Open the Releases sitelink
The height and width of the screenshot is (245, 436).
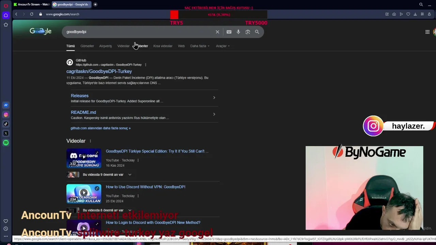coord(80,96)
